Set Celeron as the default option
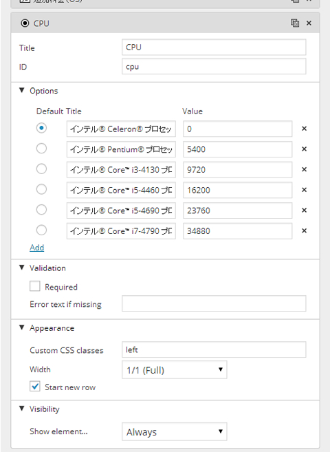This screenshot has height=452, width=330. tap(41, 128)
